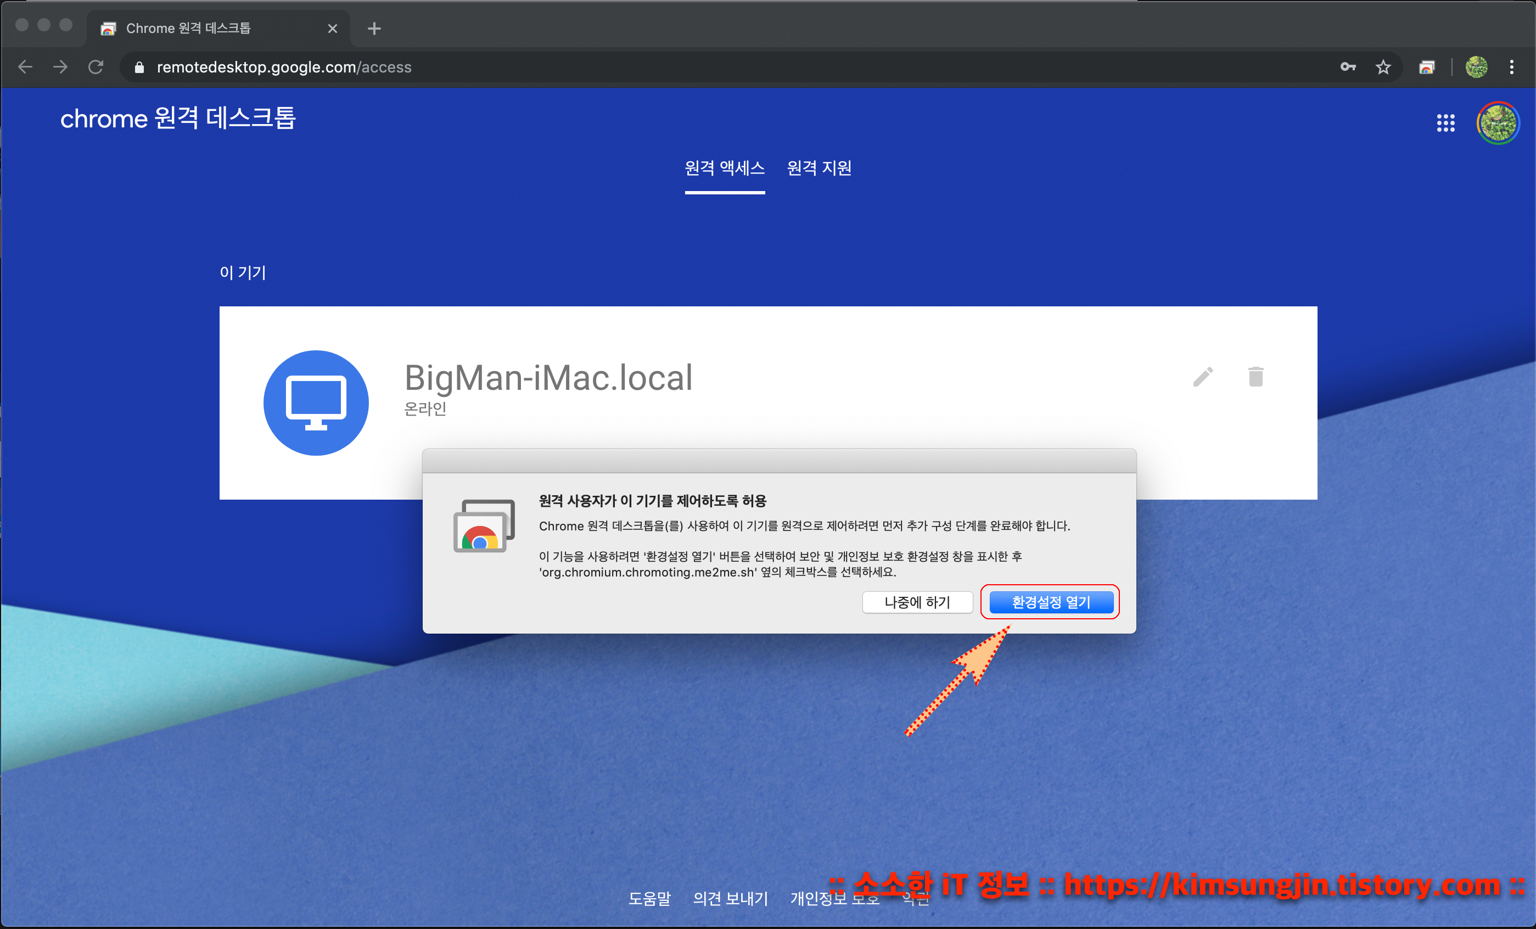Screen dimensions: 1536x929
Task: Click the saved password key icon
Action: click(x=1348, y=68)
